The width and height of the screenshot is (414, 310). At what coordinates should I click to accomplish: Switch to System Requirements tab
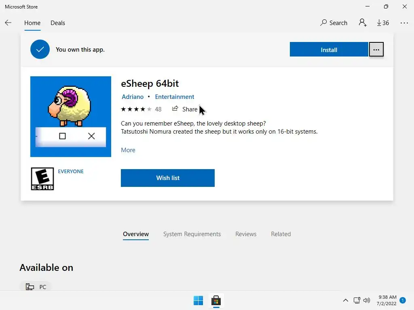point(192,234)
